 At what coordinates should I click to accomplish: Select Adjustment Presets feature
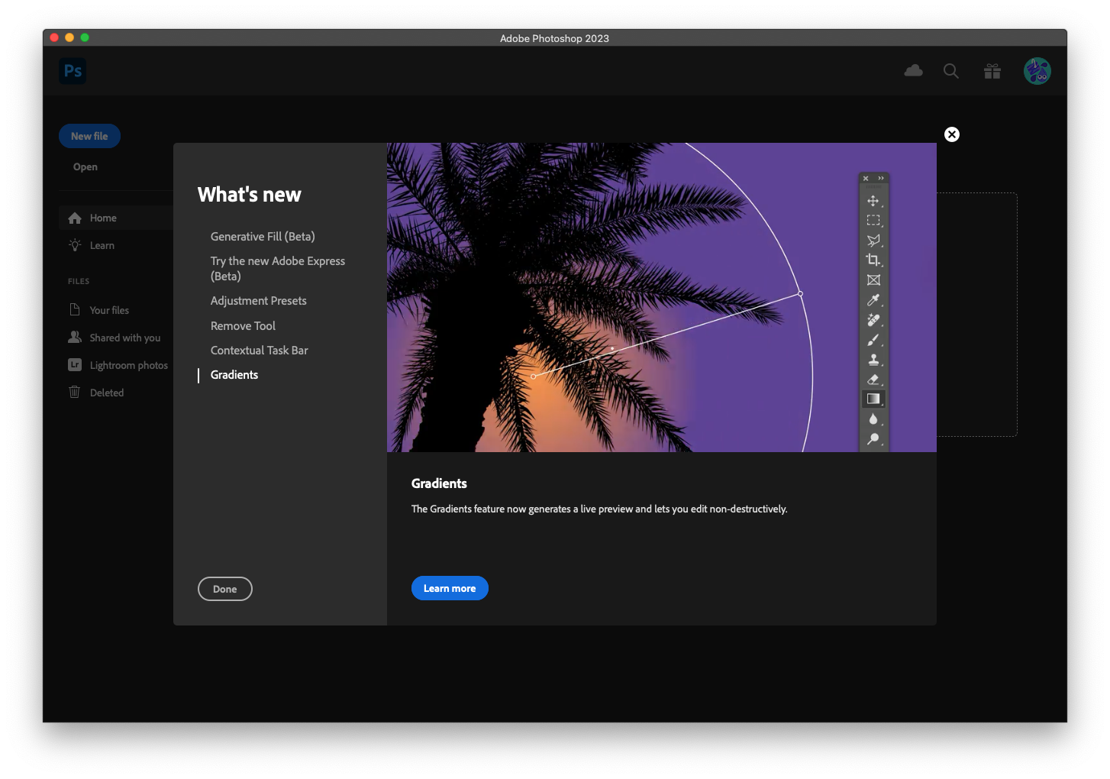[x=259, y=301]
